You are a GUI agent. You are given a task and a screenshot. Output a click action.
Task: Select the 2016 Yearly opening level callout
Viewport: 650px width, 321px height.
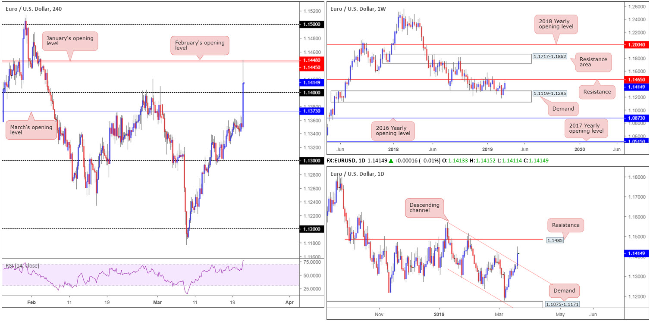click(x=393, y=131)
